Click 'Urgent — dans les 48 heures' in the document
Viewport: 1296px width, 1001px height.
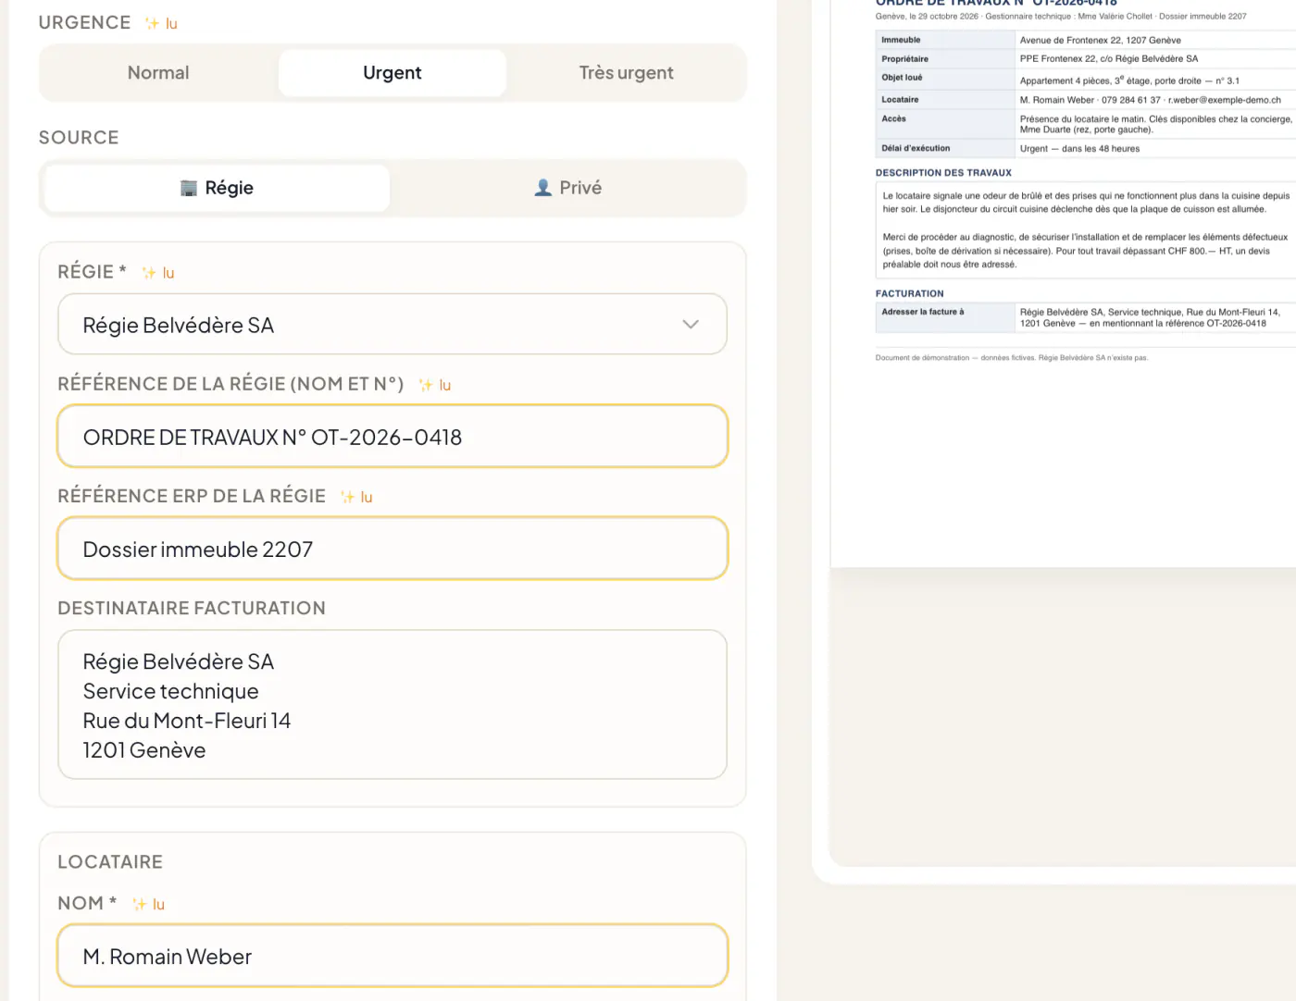coord(1079,149)
